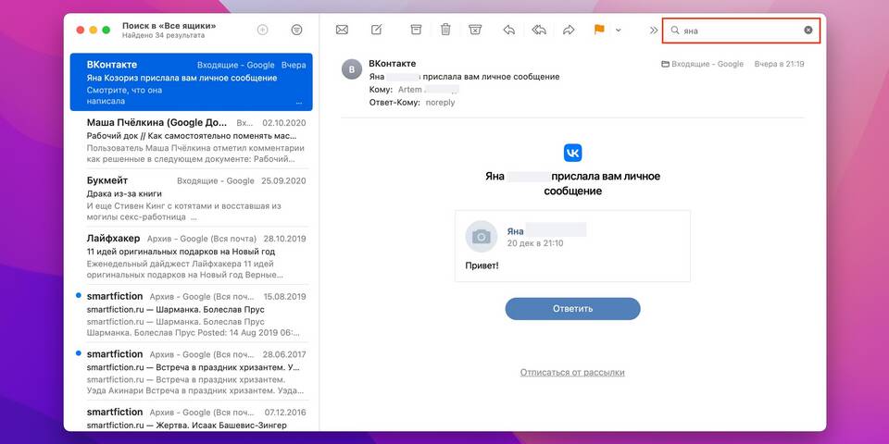Flag the message with orange flag
Screen dimensions: 889x444
tap(599, 30)
